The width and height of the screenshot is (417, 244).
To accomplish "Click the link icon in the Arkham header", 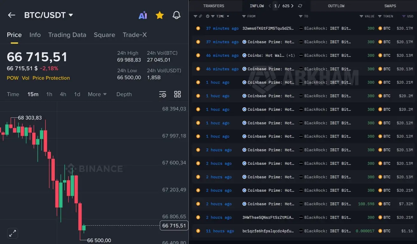I will click(200, 16).
